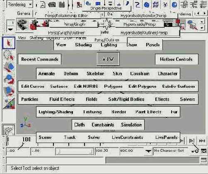Image resolution: width=208 pixels, height=174 pixels.
Task: Expand the shelf menu black arrow
Action: tap(11, 29)
